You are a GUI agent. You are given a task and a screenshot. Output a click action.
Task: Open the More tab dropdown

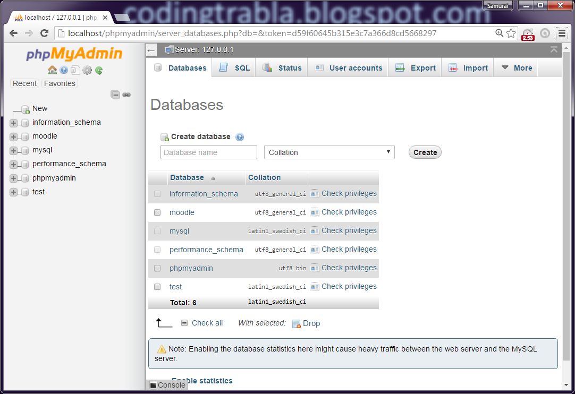[517, 68]
